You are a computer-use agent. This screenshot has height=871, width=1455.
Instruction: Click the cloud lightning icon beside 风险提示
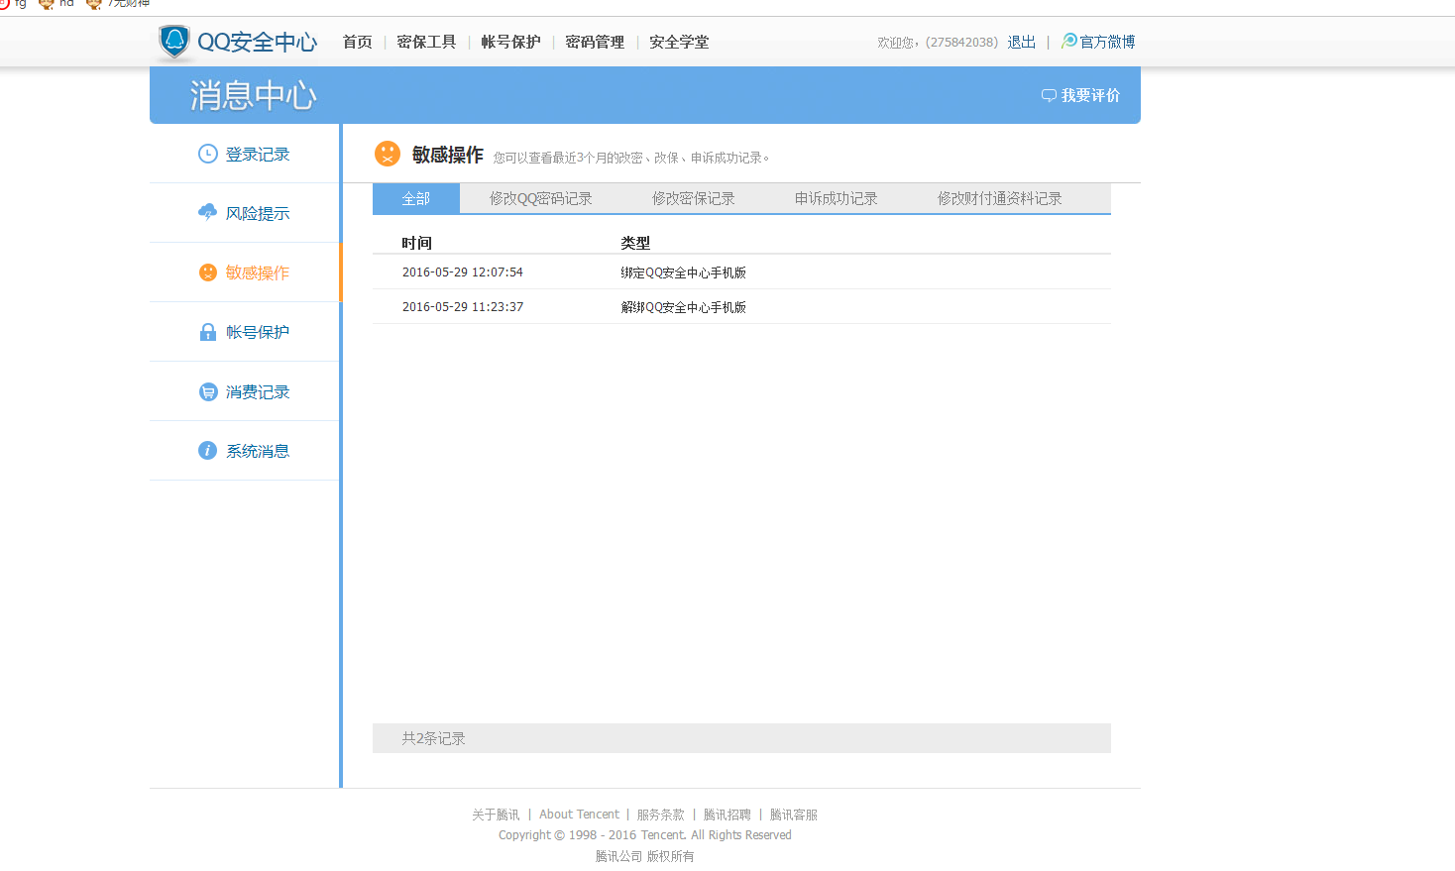click(x=207, y=213)
